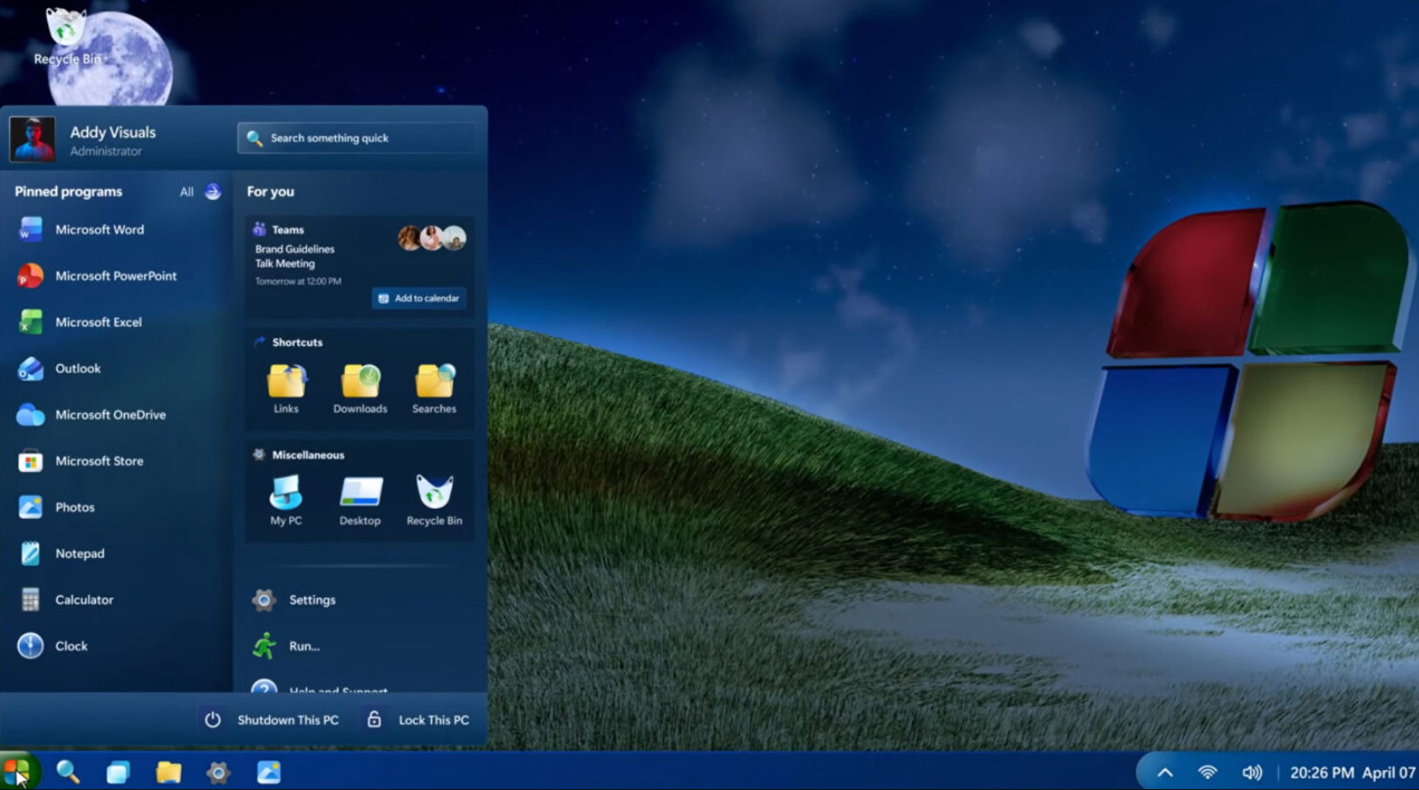Open the Photos app from pinned programs
The image size is (1419, 790).
75,507
